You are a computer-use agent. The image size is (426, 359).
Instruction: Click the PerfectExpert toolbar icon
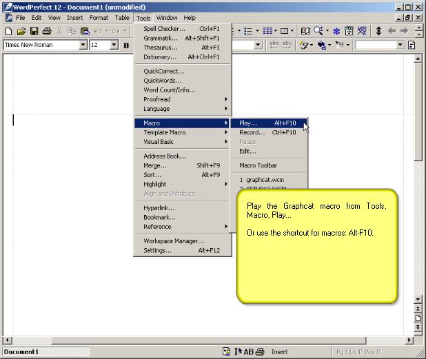(349, 31)
